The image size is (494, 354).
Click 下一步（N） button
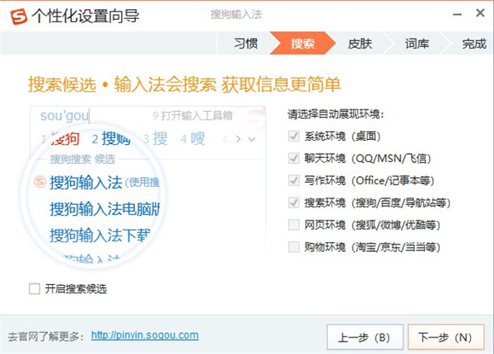tap(445, 337)
